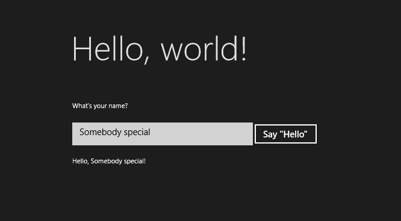
Task: Click the word "Hello," in the large heading
Action: (x=111, y=49)
